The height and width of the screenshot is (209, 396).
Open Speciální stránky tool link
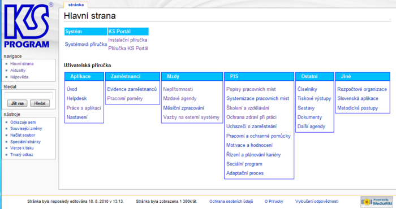tap(25, 142)
